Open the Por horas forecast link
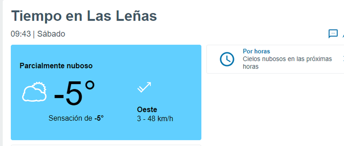This screenshot has height=146, width=344. pyautogui.click(x=256, y=51)
